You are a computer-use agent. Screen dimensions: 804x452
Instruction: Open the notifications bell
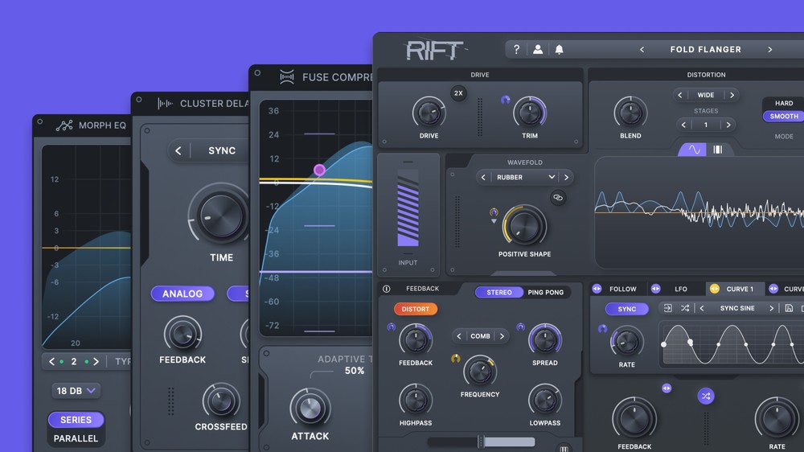559,50
